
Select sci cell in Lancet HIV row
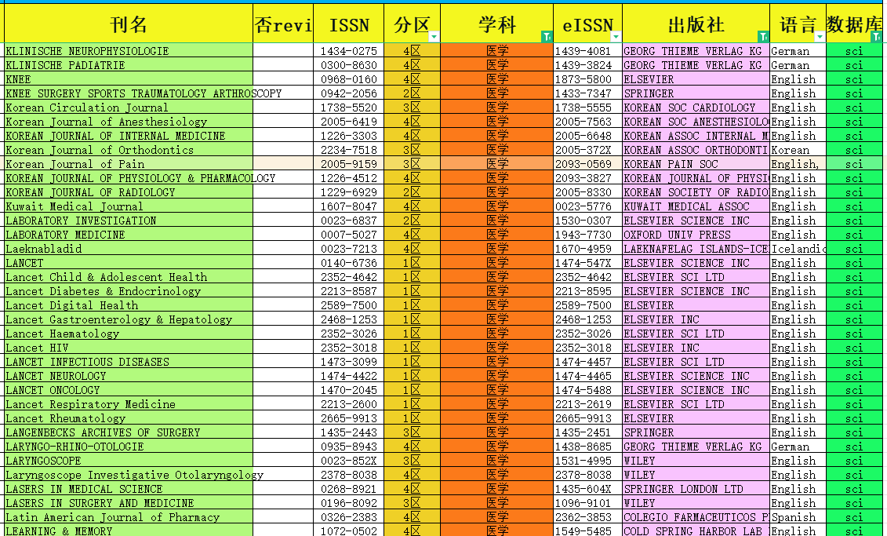tap(854, 348)
